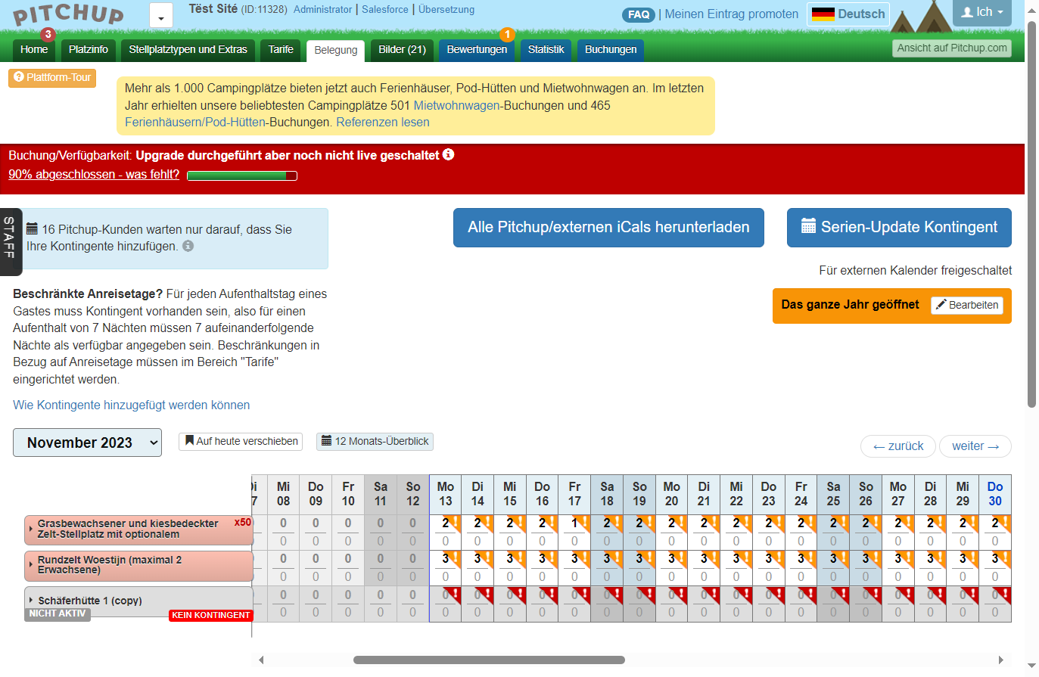Open the November 2023 month selector

[87, 443]
